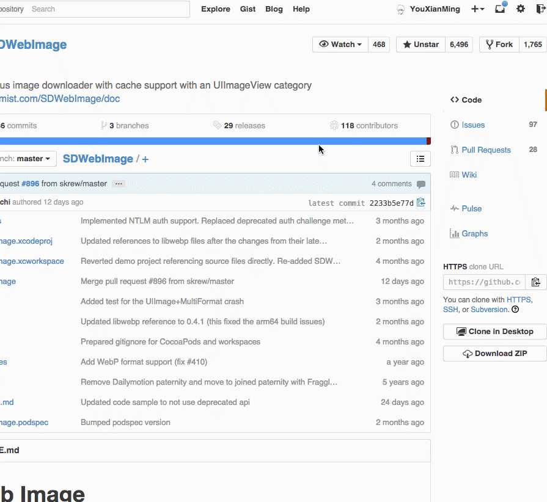This screenshot has width=547, height=502.
Task: Open pull request #896 link
Action: click(x=31, y=184)
